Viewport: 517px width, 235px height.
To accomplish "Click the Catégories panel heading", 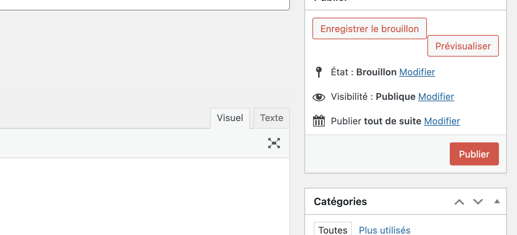I will point(340,201).
